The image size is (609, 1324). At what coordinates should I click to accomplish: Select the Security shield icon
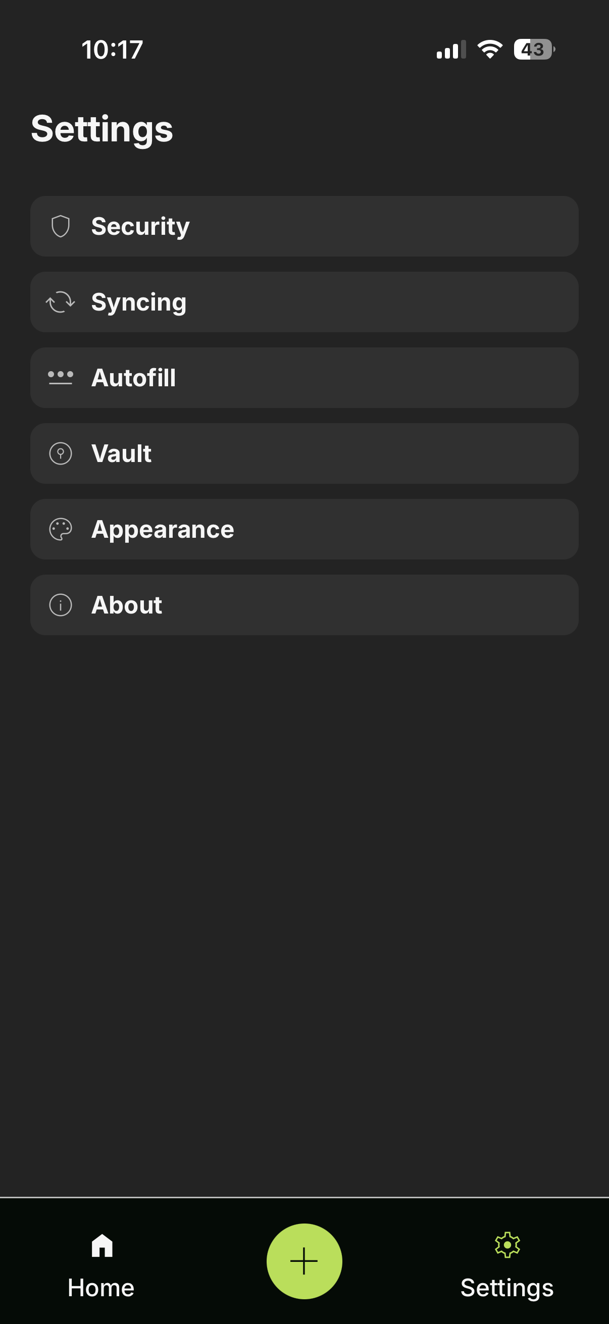61,226
